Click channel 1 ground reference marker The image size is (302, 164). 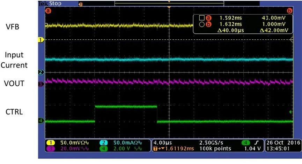click(41, 40)
